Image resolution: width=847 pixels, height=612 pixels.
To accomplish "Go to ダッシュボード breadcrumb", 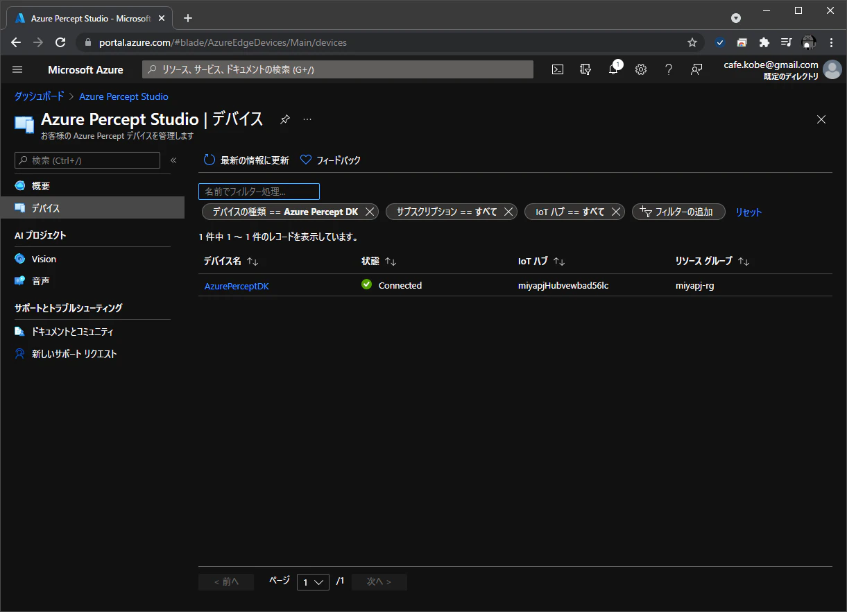I will pos(40,96).
